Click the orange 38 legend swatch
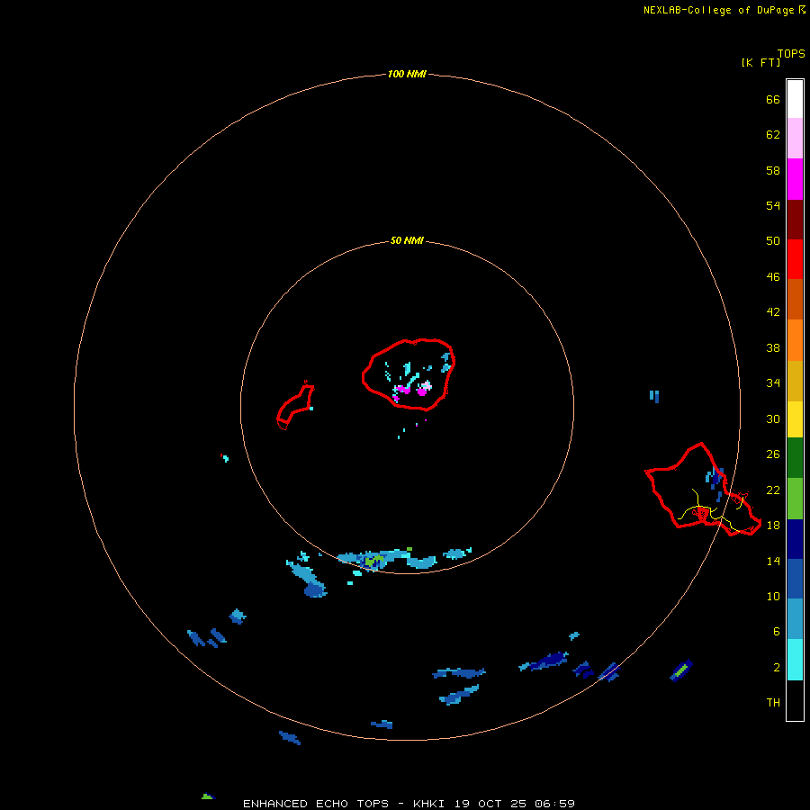 tap(795, 340)
